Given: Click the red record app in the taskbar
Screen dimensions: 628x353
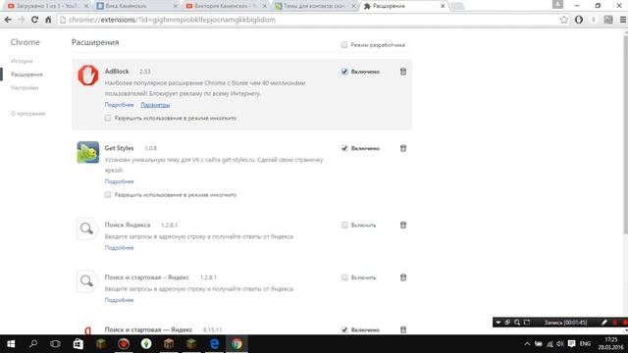Looking at the screenshot, I should coord(124,344).
